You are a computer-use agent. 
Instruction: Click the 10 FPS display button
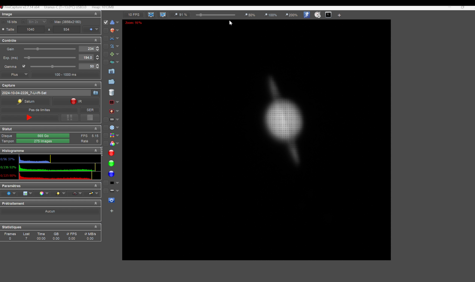134,15
